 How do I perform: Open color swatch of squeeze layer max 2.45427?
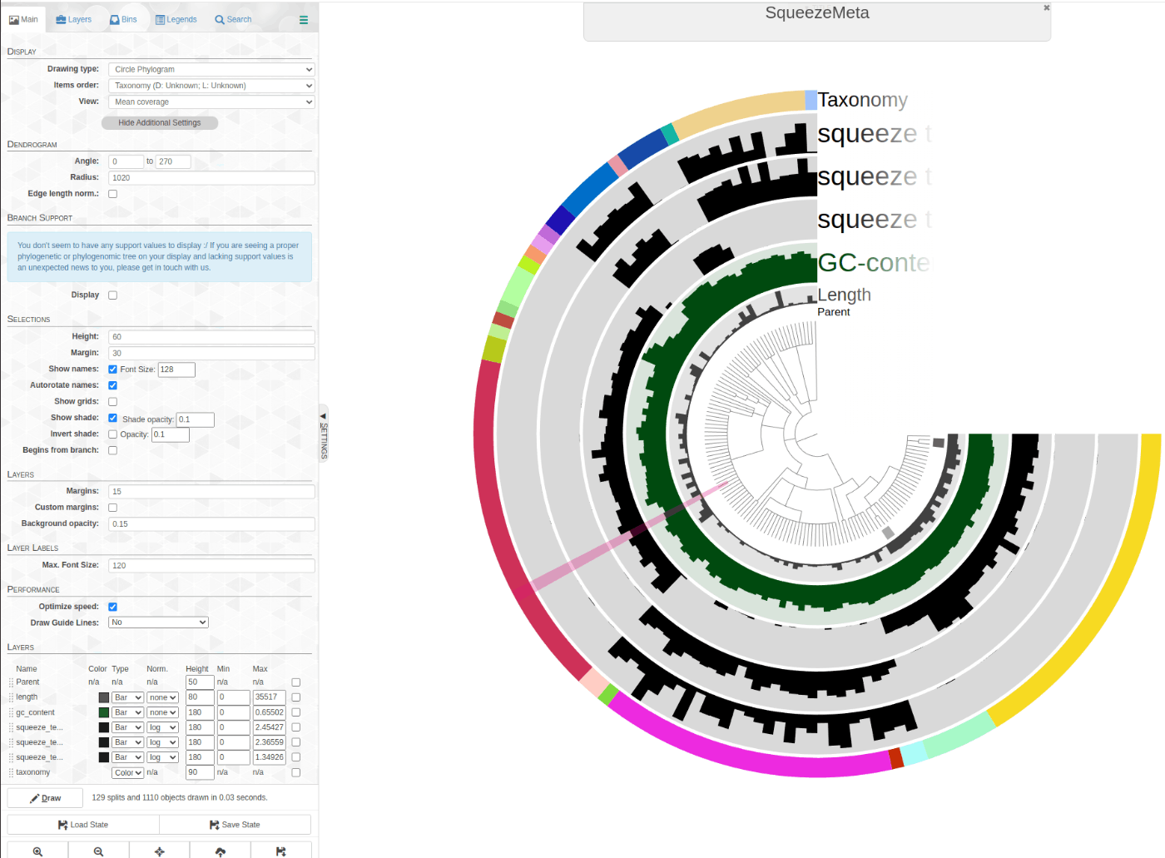coord(104,727)
